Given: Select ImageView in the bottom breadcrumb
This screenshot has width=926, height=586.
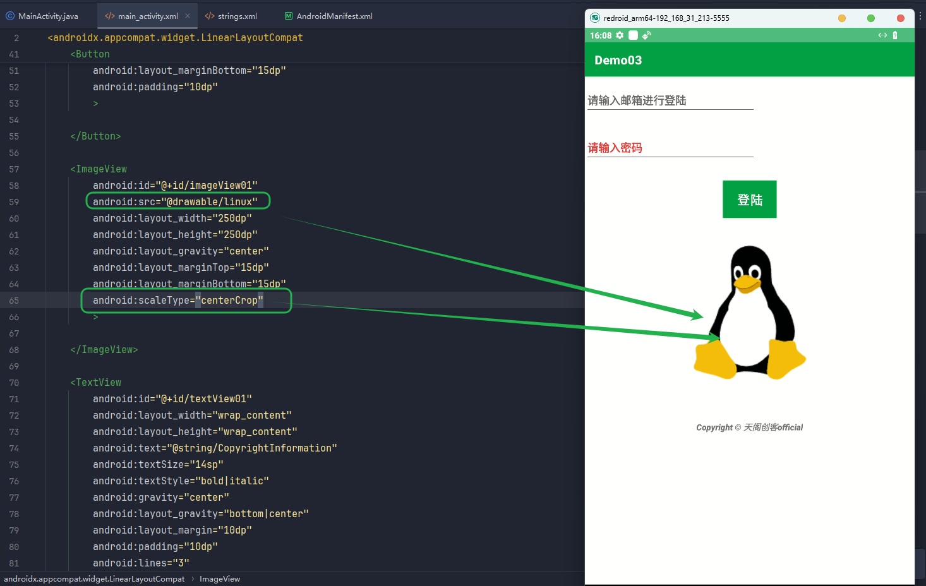Looking at the screenshot, I should coord(220,579).
